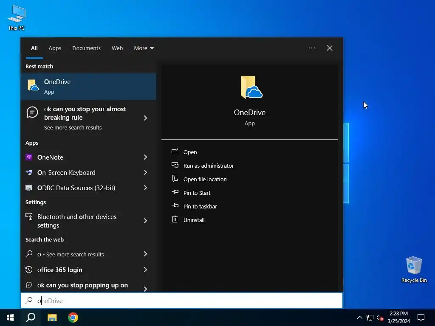Viewport: 435px width, 326px height.
Task: Click the taskbar Search magnifier icon
Action: 31,318
